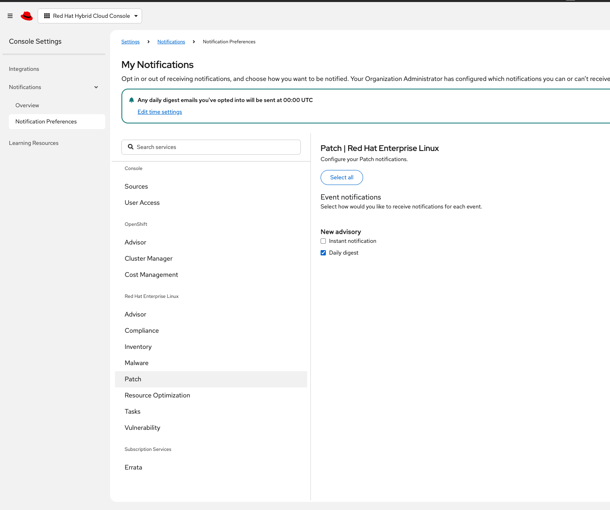Go to Integrations in sidebar
This screenshot has width=610, height=510.
point(24,69)
